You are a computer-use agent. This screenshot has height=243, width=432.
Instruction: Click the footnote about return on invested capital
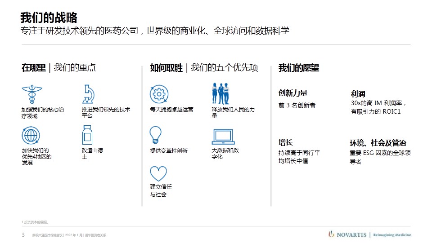(x=35, y=222)
